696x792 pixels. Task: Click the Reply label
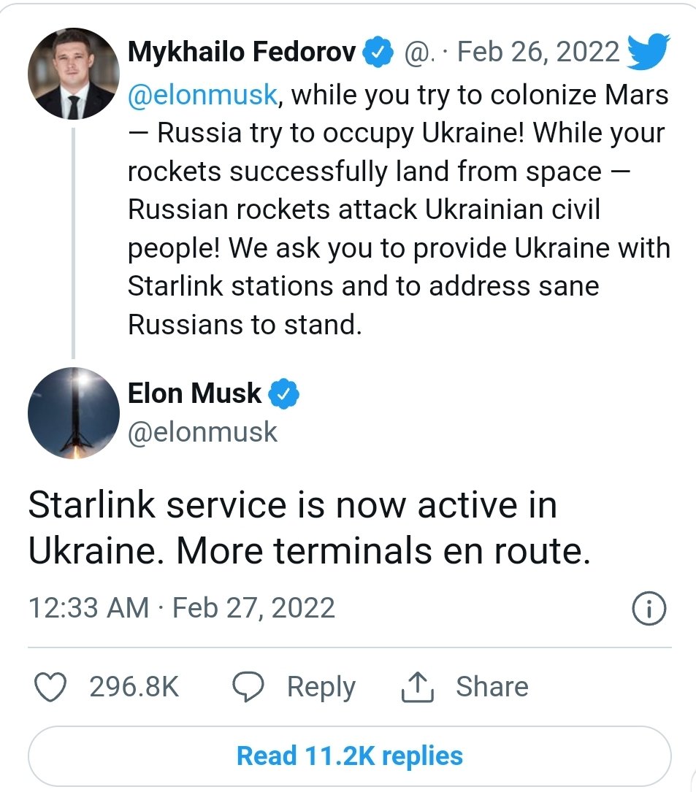[x=321, y=687]
